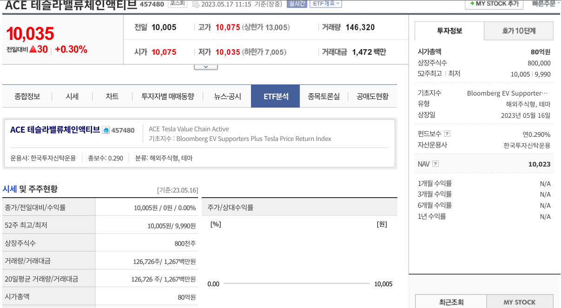Click the 실시간 realtime badge
The image size is (561, 308).
297,4
